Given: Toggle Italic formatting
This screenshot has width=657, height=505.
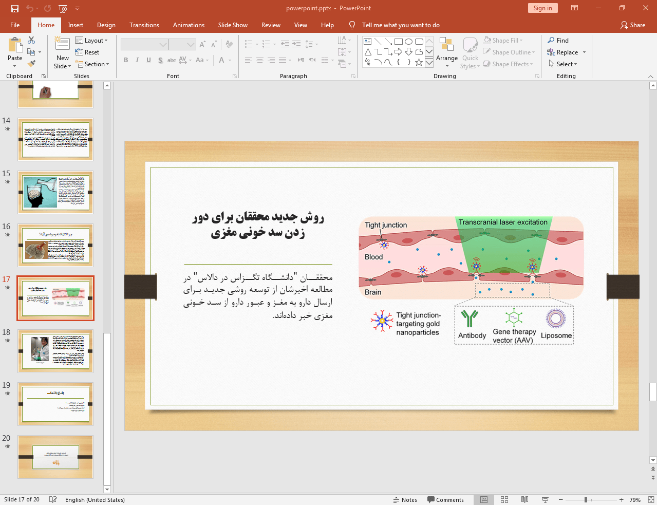Looking at the screenshot, I should [x=137, y=60].
